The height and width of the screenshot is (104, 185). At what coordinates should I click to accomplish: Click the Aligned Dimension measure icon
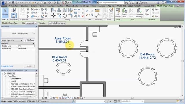97,10
